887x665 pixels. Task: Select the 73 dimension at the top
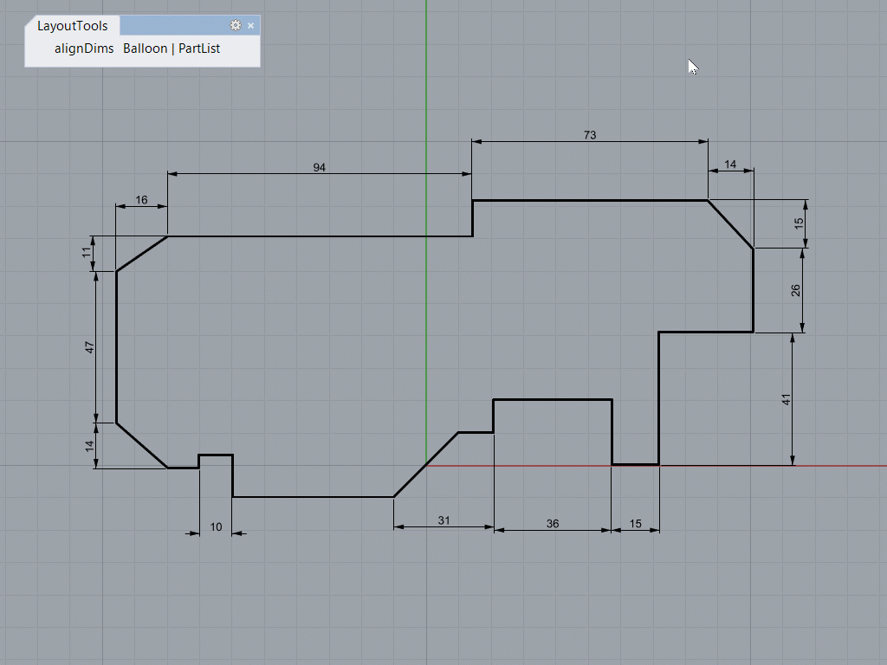click(590, 135)
